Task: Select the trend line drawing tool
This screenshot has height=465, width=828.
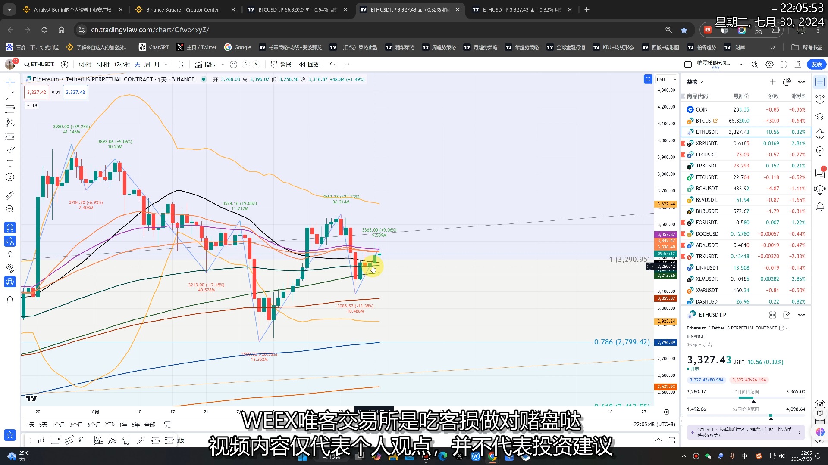Action: coord(10,96)
